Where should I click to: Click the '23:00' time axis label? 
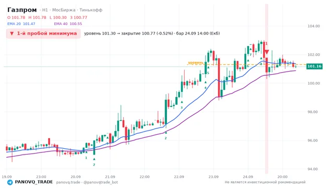41,177
